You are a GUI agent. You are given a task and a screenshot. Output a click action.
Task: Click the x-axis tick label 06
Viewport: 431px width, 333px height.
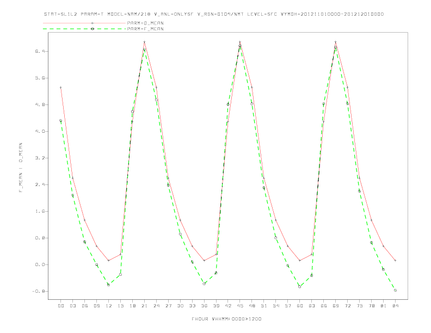(85, 306)
